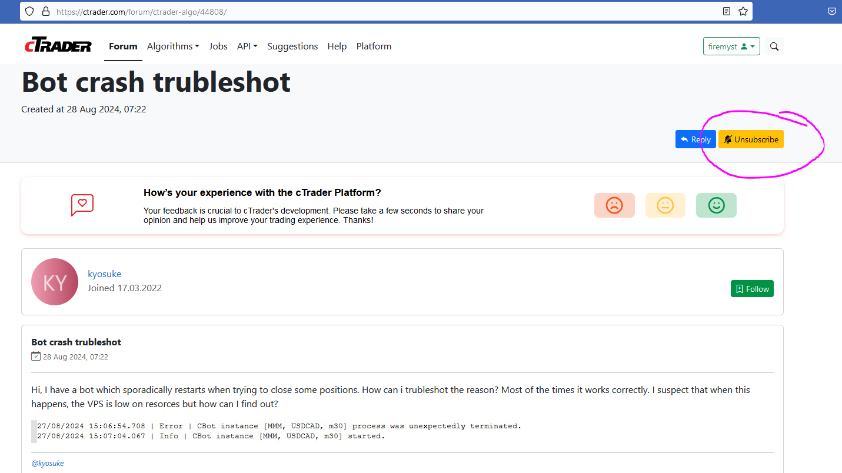Select the neutral face feedback icon

(x=665, y=205)
